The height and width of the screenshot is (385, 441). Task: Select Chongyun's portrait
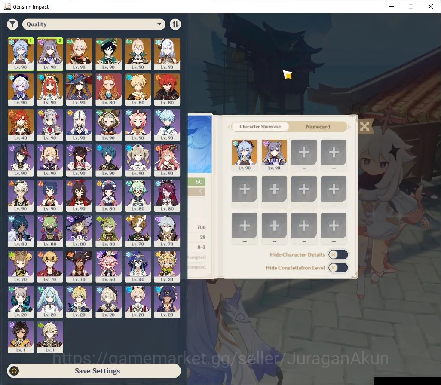(167, 125)
